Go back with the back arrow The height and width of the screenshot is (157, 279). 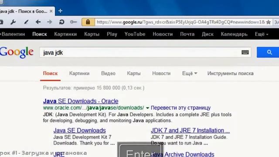(38, 22)
